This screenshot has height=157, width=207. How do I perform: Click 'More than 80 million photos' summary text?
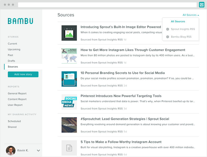tap(137, 55)
